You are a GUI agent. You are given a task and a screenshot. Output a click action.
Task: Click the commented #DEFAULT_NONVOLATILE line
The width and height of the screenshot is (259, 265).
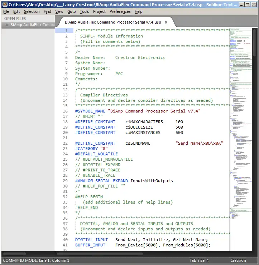[104, 159]
